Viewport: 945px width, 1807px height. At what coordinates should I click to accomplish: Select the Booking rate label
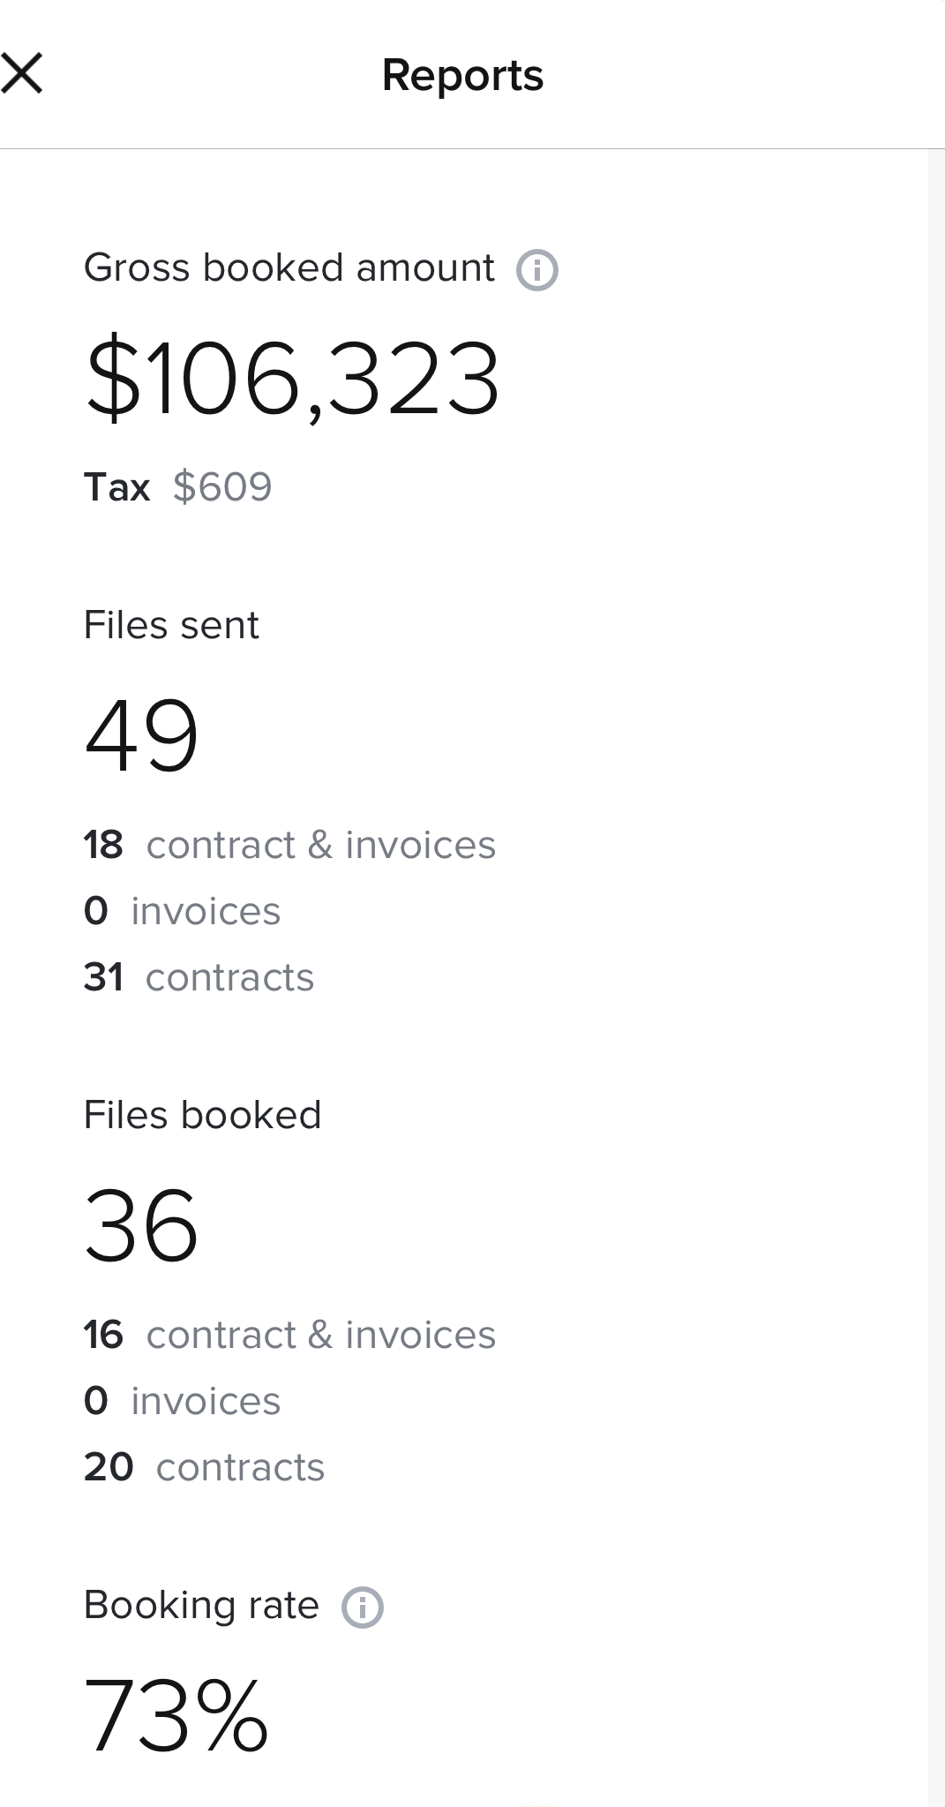(x=201, y=1606)
